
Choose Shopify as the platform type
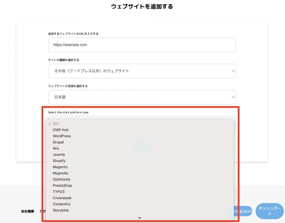(x=140, y=161)
